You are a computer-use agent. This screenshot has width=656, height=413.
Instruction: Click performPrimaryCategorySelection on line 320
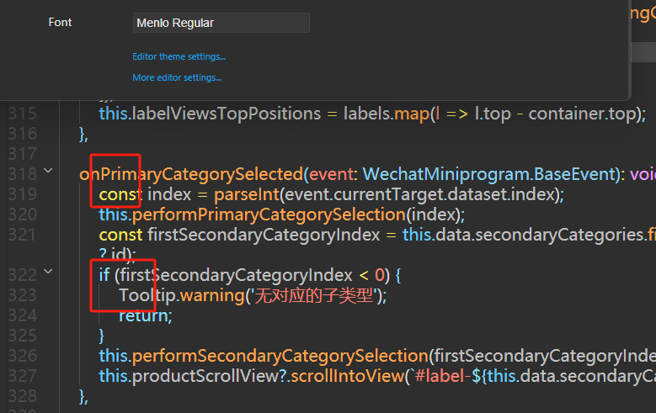[269, 214]
